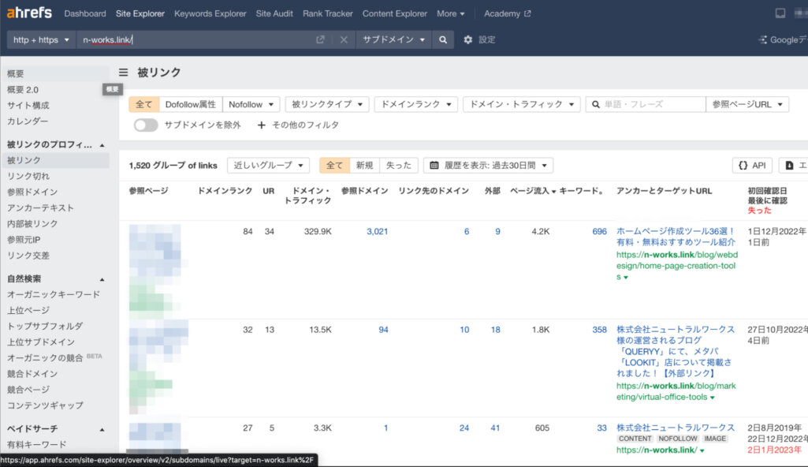Switch to the 新規 tab

click(x=366, y=165)
